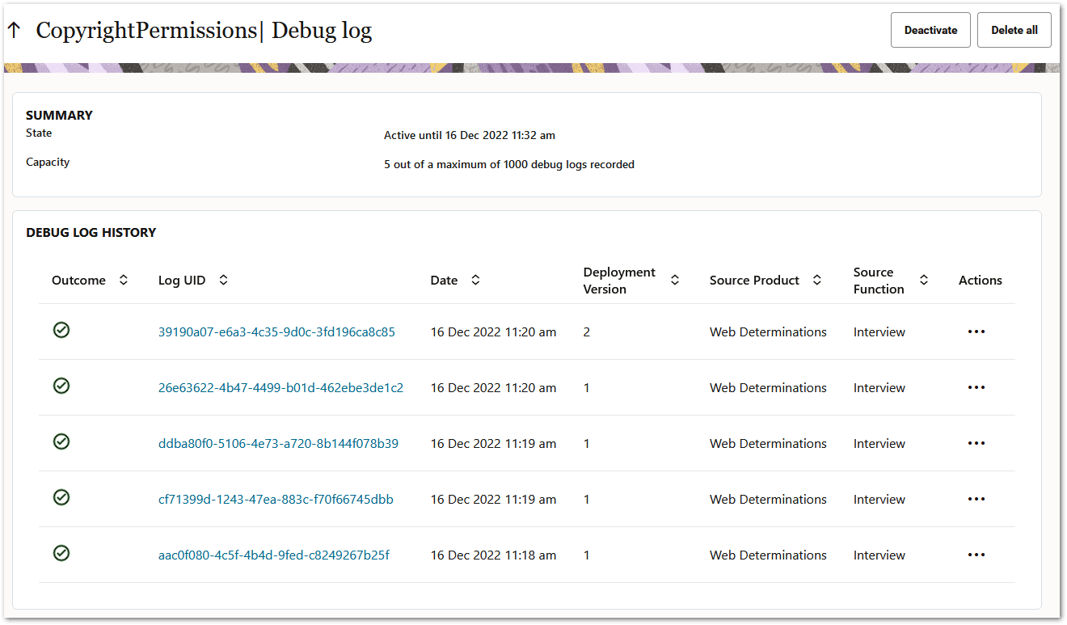1067x625 pixels.
Task: Sort by Deployment Version using its chevron
Action: tap(675, 279)
